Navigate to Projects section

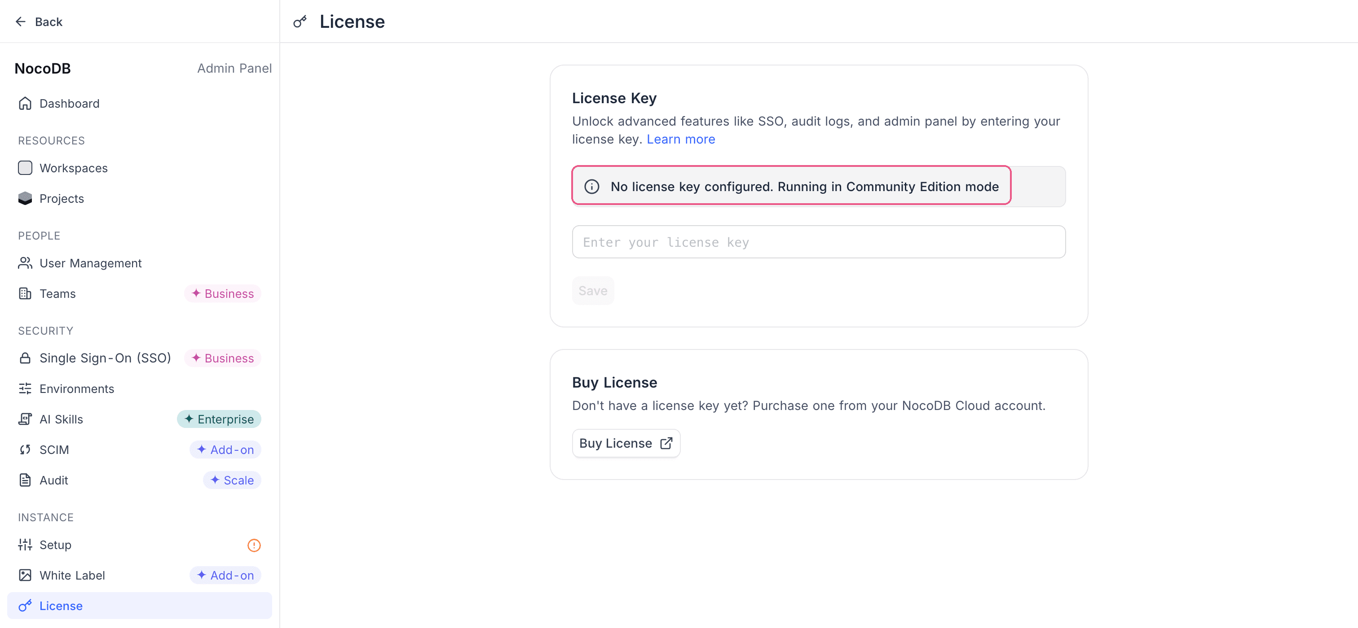point(140,198)
